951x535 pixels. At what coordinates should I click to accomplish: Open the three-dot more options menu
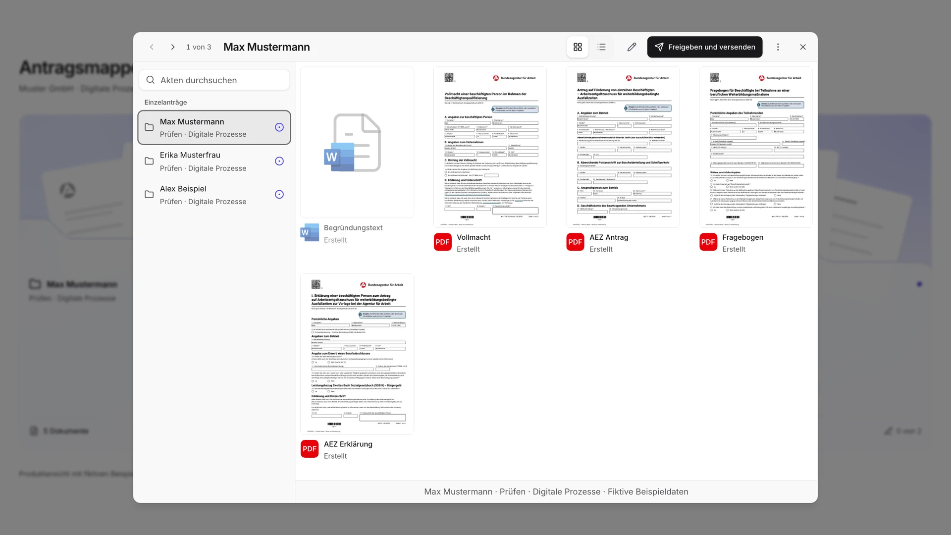tap(778, 47)
